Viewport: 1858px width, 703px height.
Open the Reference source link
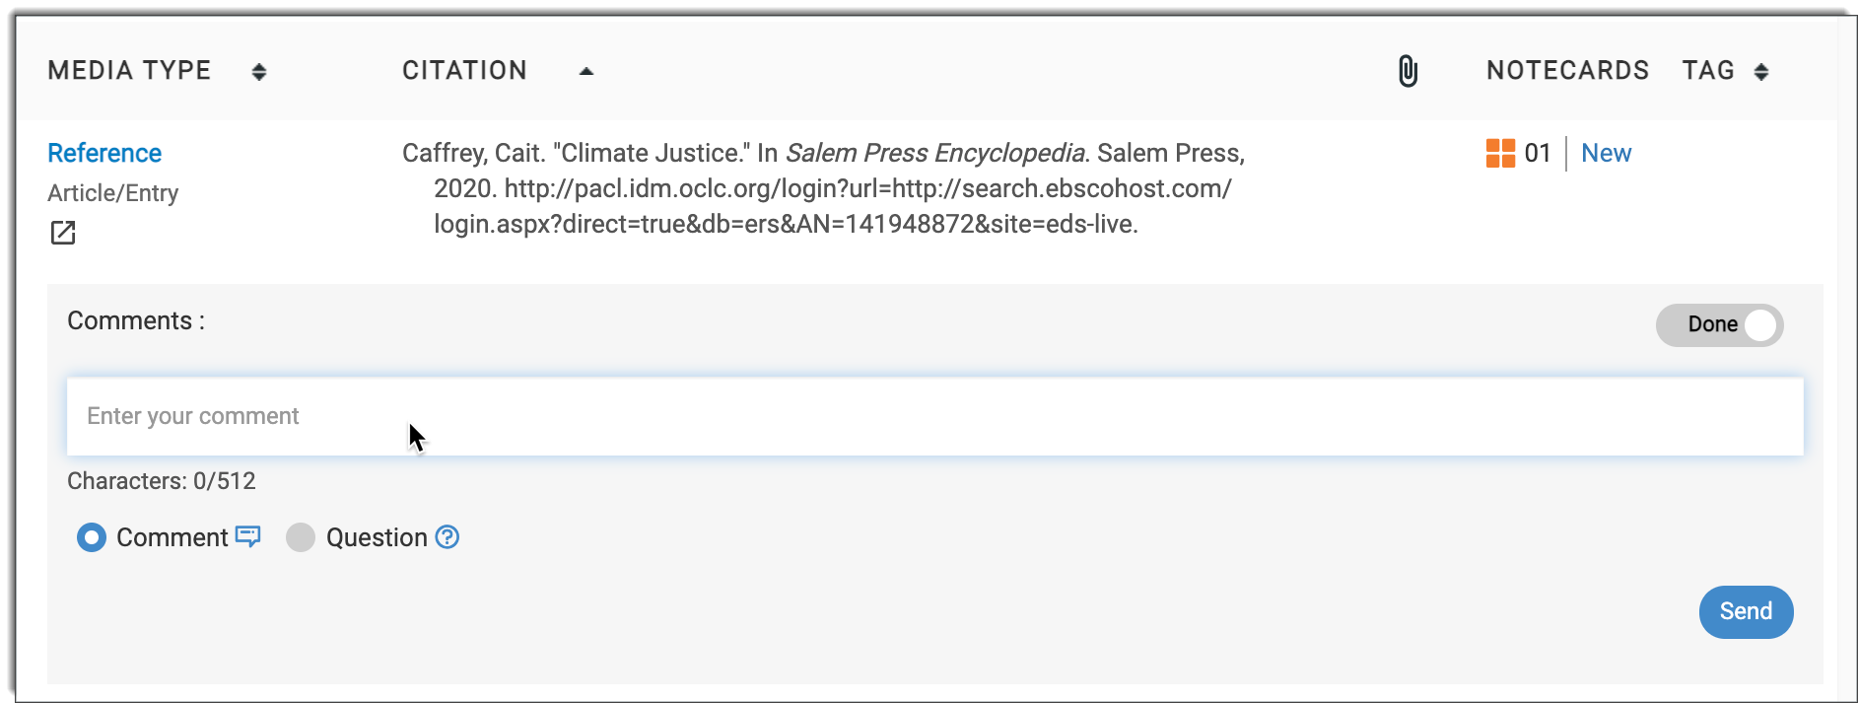[x=104, y=154]
